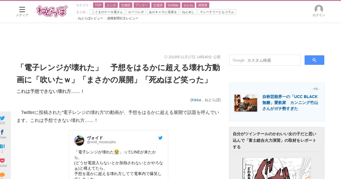Click the tweet text in the embedded tweet
Screen dimensions: 341x179
click(x=118, y=164)
